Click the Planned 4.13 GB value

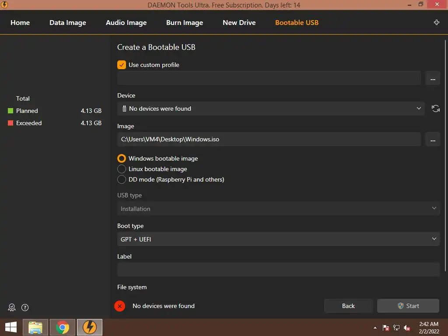[x=91, y=111]
